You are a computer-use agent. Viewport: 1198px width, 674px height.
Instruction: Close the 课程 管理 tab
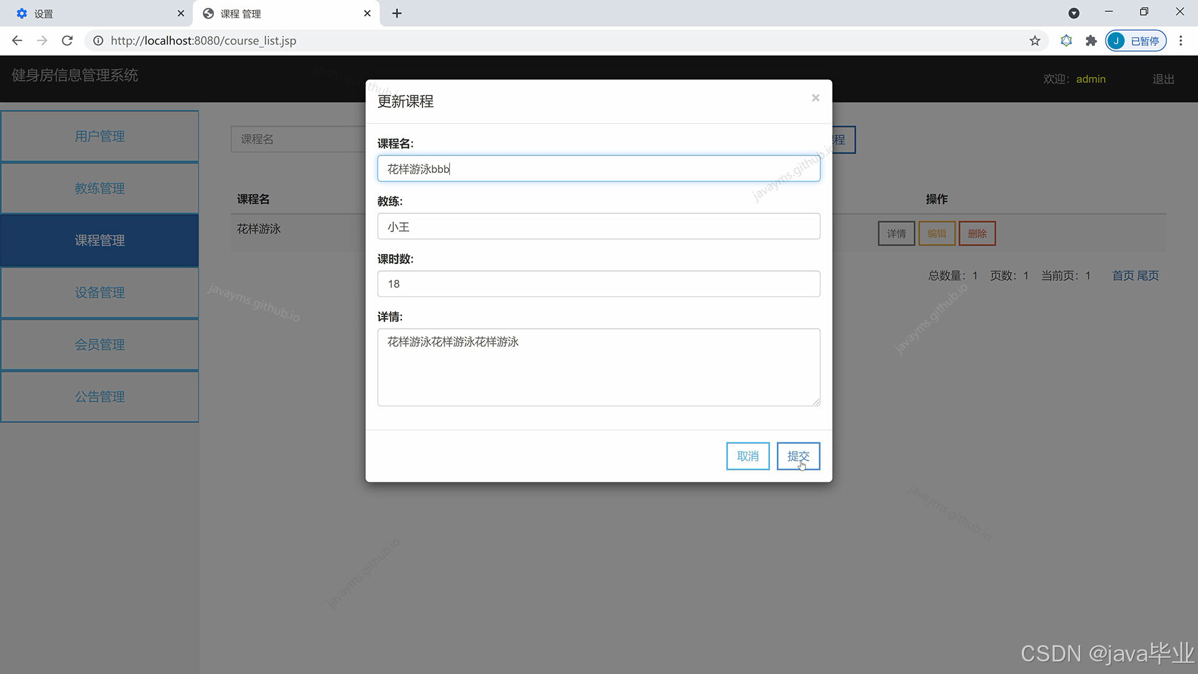(x=368, y=13)
